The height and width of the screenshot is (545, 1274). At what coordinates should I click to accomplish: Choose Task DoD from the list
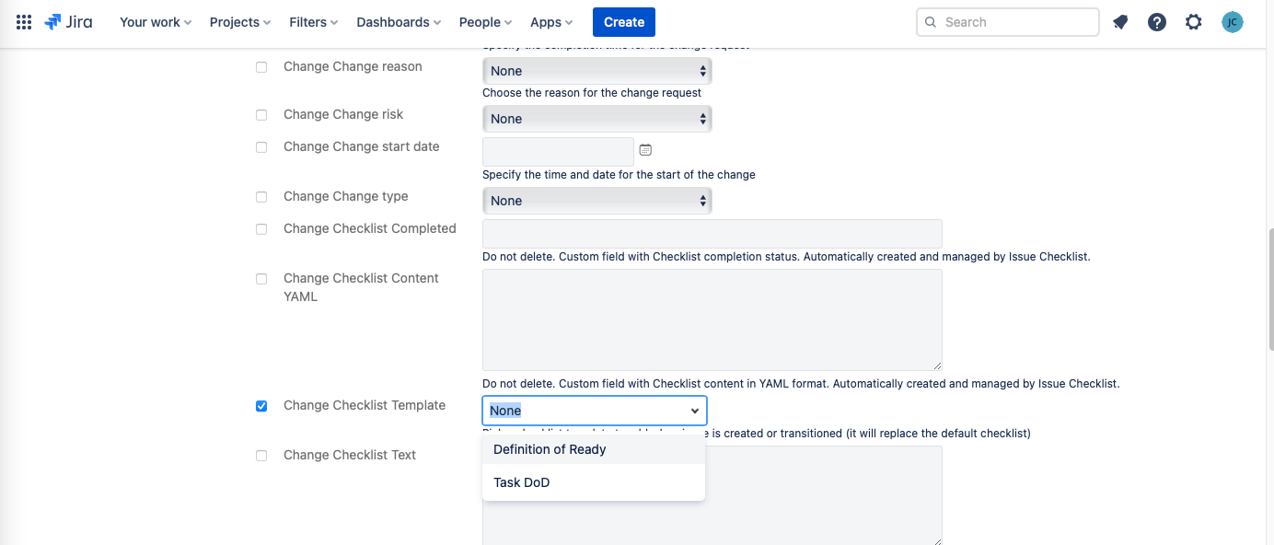pyautogui.click(x=522, y=482)
